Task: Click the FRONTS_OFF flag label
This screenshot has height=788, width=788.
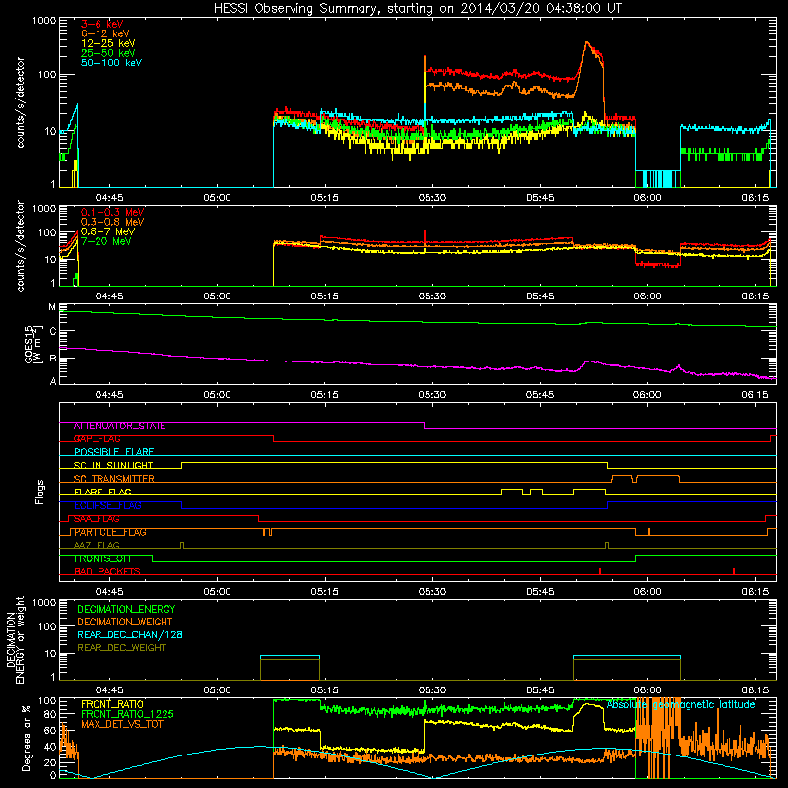Action: click(x=103, y=558)
